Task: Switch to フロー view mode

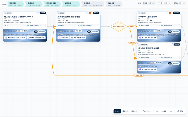Action: click(117, 111)
